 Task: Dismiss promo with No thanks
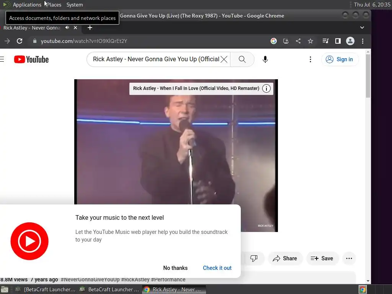tap(175, 268)
